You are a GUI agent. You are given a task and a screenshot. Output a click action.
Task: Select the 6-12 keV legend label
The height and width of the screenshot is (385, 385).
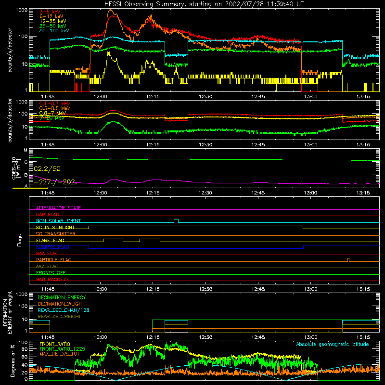51,16
